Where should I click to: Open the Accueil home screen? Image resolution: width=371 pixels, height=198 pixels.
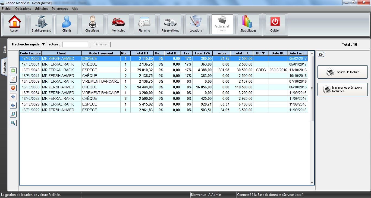pyautogui.click(x=14, y=24)
